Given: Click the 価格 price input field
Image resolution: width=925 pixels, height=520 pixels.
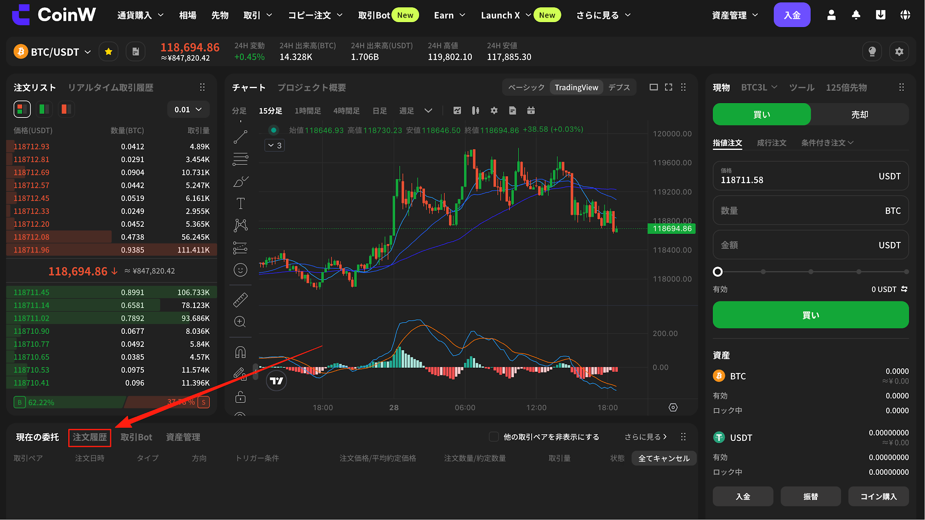Looking at the screenshot, I should coord(811,176).
